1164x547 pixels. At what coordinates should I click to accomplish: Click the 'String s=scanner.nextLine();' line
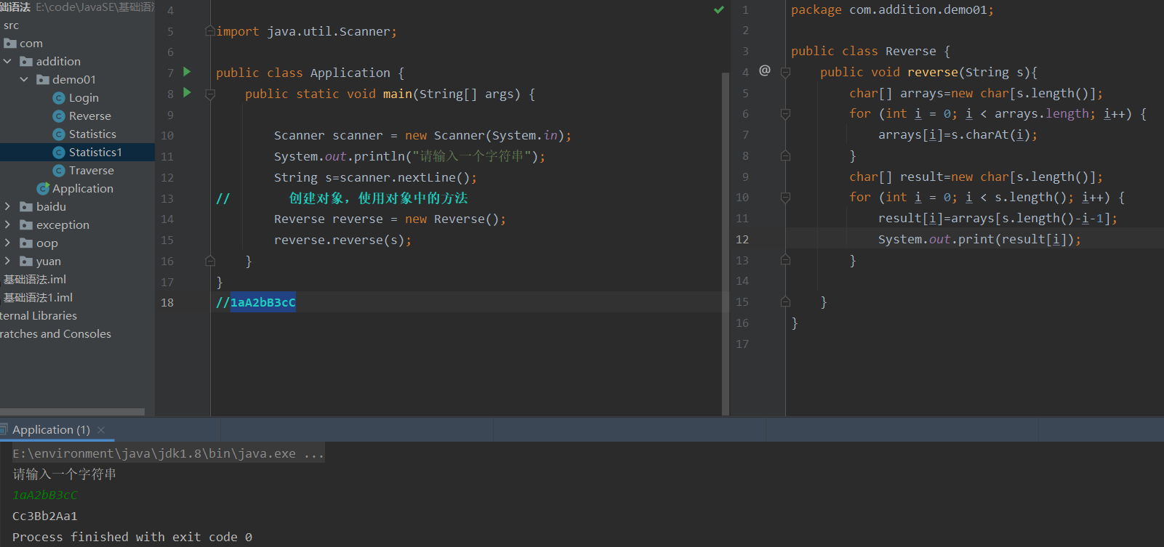tap(375, 178)
